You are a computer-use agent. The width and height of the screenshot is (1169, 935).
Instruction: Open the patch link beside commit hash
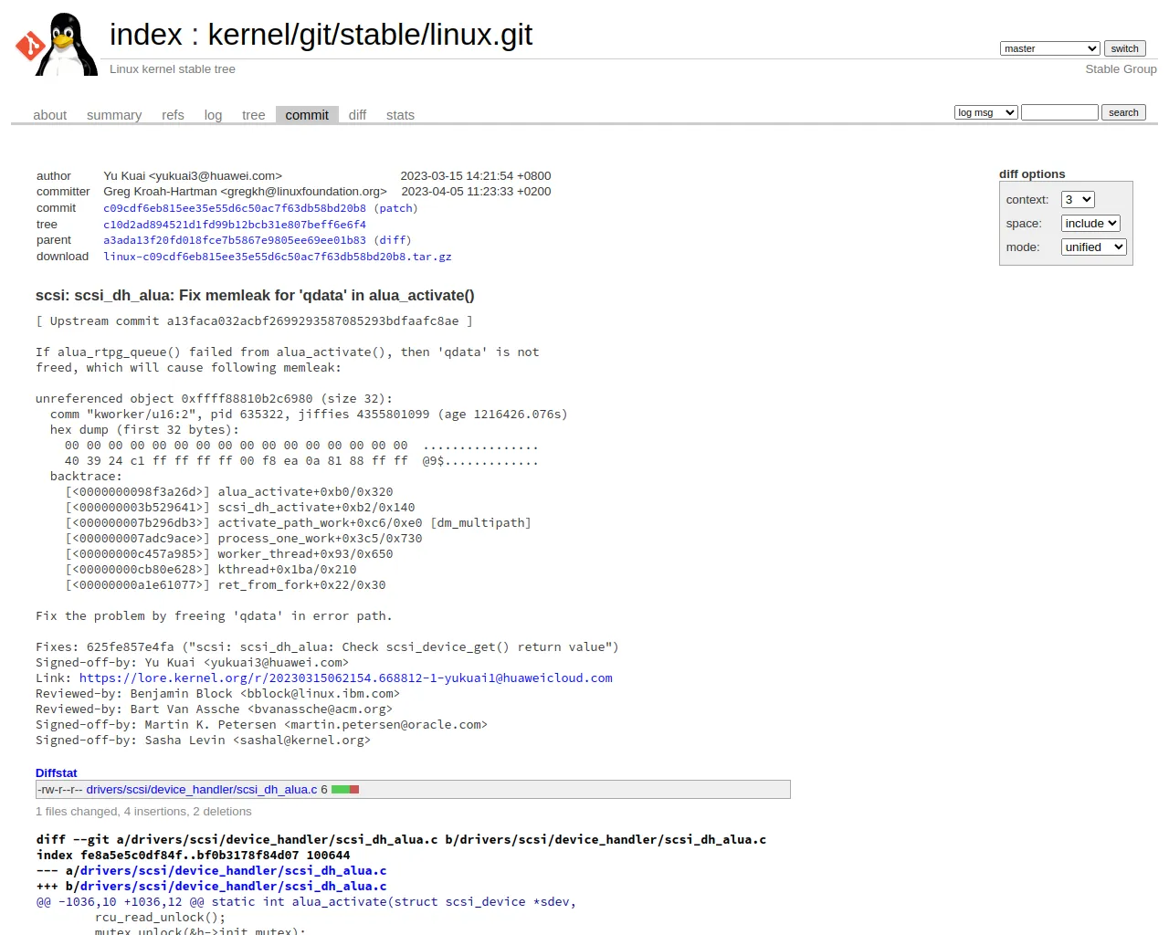pos(395,208)
